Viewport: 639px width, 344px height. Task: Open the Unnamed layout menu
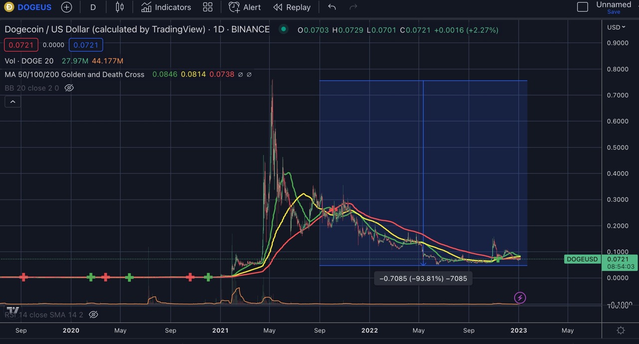coord(614,4)
